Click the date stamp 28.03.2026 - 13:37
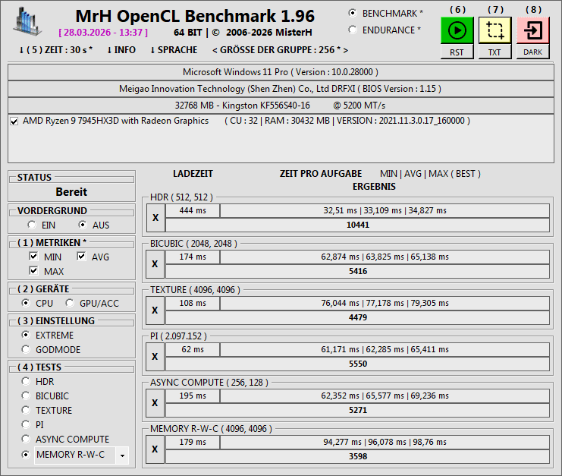Screen dimensions: 562x476 pos(103,33)
